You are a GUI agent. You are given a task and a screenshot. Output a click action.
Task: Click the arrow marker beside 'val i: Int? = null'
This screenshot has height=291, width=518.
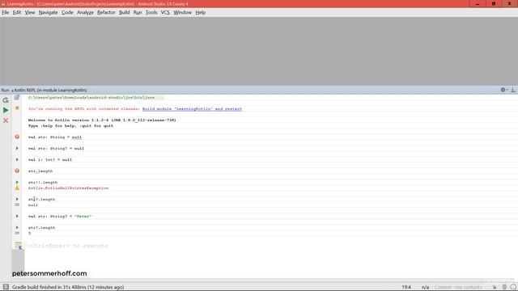click(x=17, y=159)
